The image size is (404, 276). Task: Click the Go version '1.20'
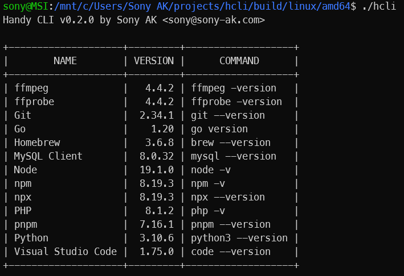162,129
